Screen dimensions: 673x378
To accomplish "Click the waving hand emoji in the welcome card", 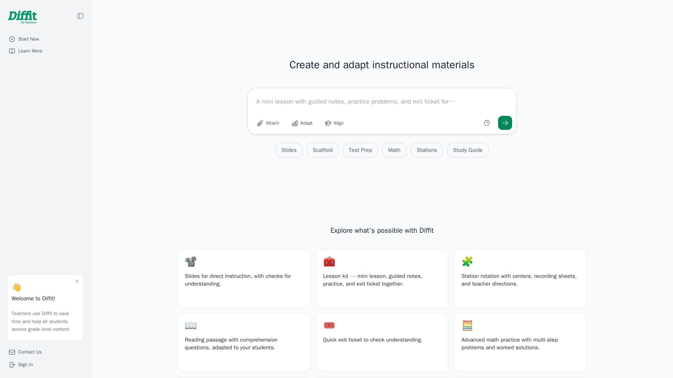I will pos(16,287).
